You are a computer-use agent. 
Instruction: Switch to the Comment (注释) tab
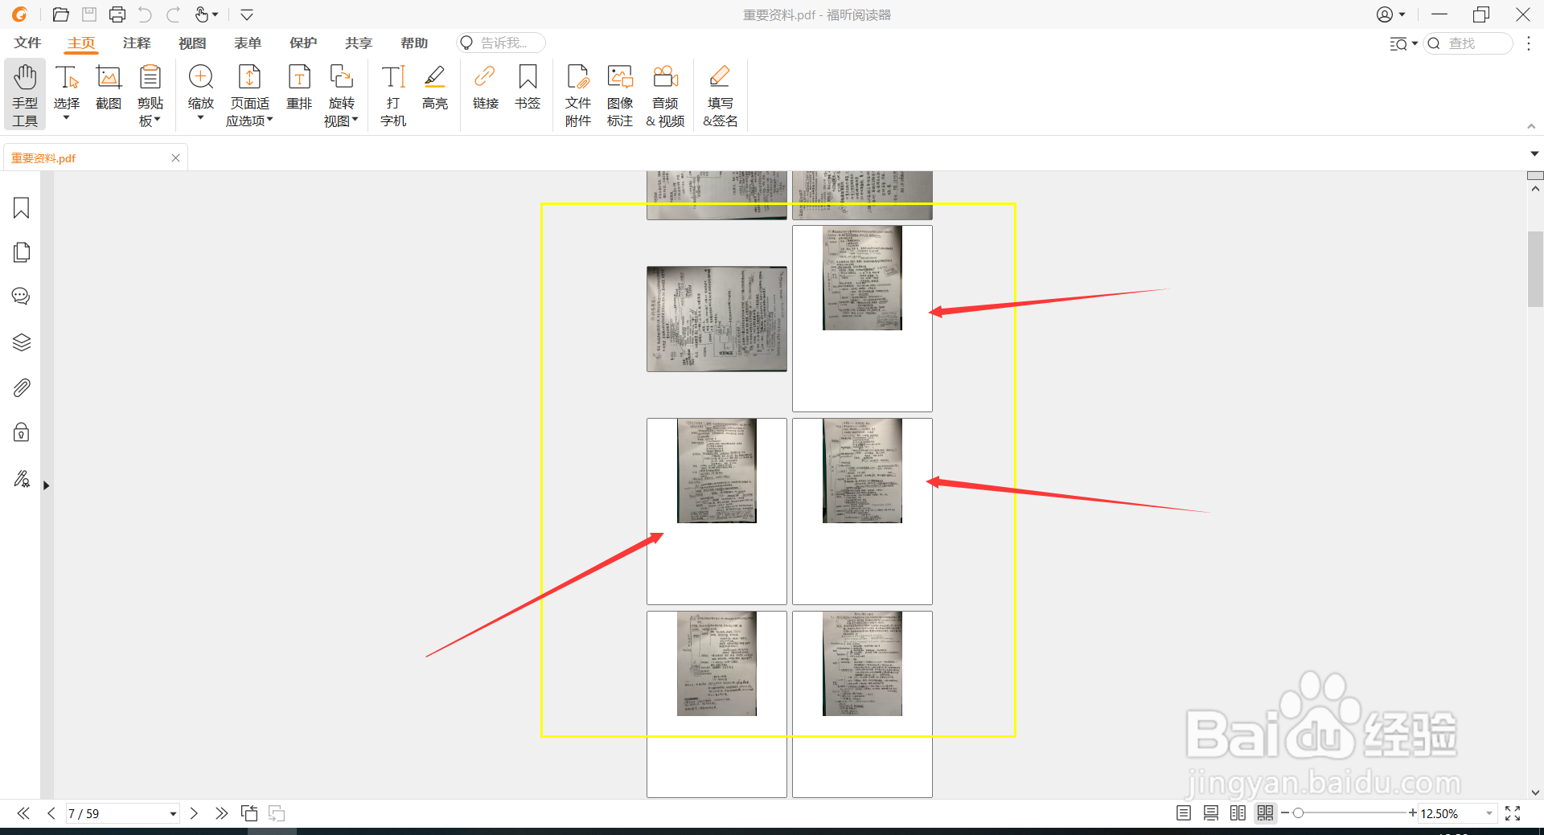point(137,43)
